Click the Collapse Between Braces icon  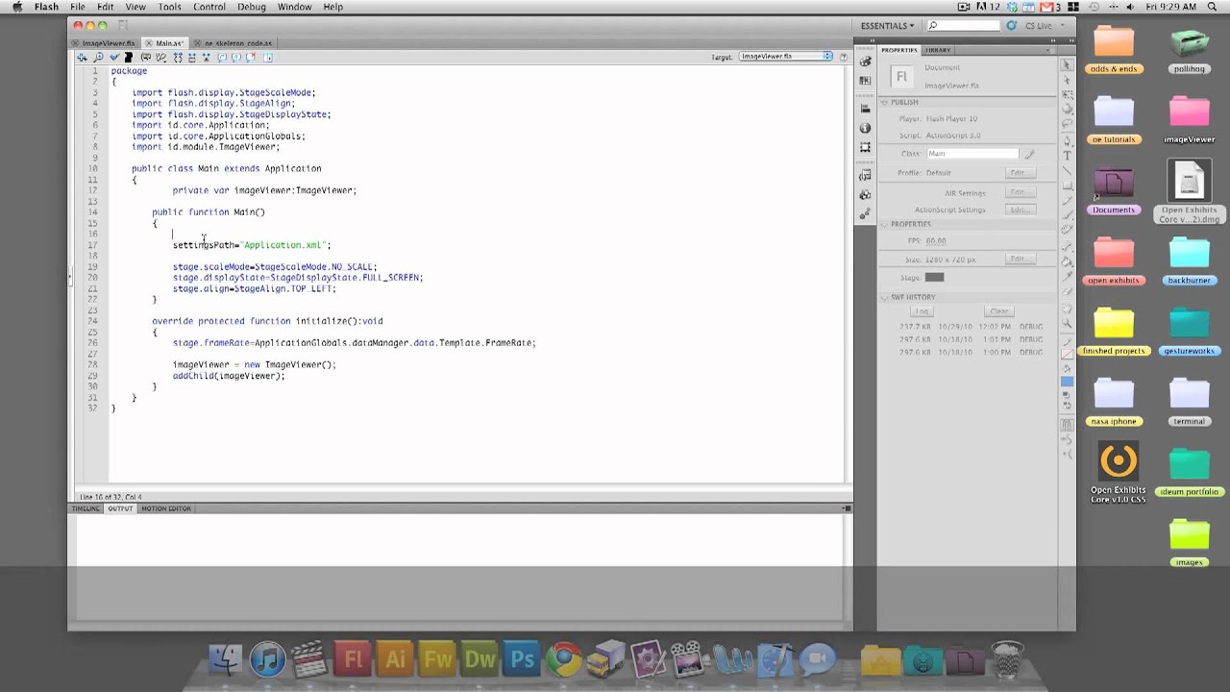(x=178, y=57)
